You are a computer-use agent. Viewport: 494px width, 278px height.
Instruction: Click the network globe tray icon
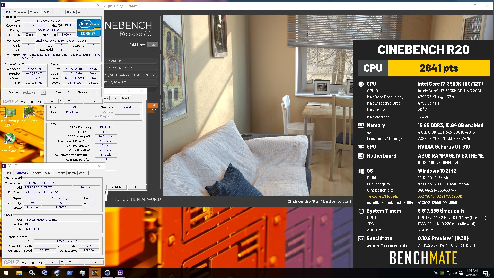click(x=461, y=273)
